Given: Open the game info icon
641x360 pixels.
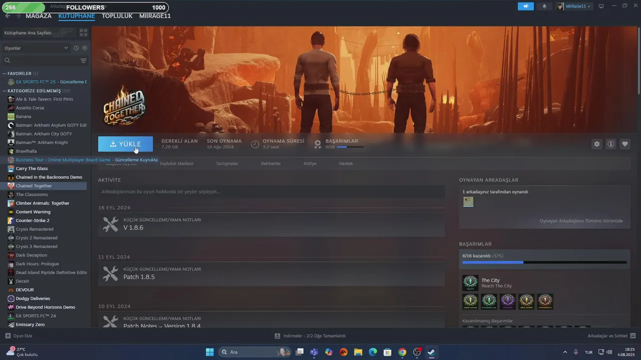Looking at the screenshot, I should [611, 144].
